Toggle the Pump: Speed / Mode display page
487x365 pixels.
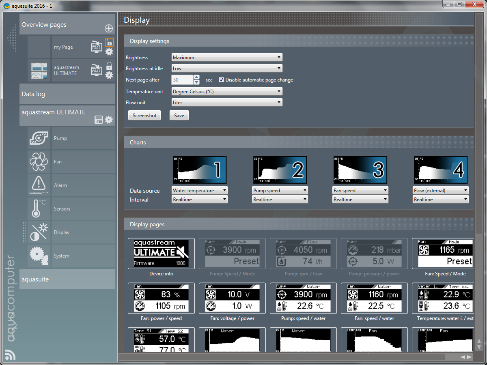click(232, 253)
